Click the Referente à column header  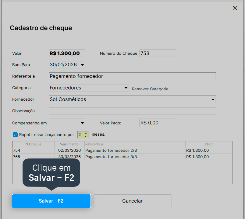135,144
